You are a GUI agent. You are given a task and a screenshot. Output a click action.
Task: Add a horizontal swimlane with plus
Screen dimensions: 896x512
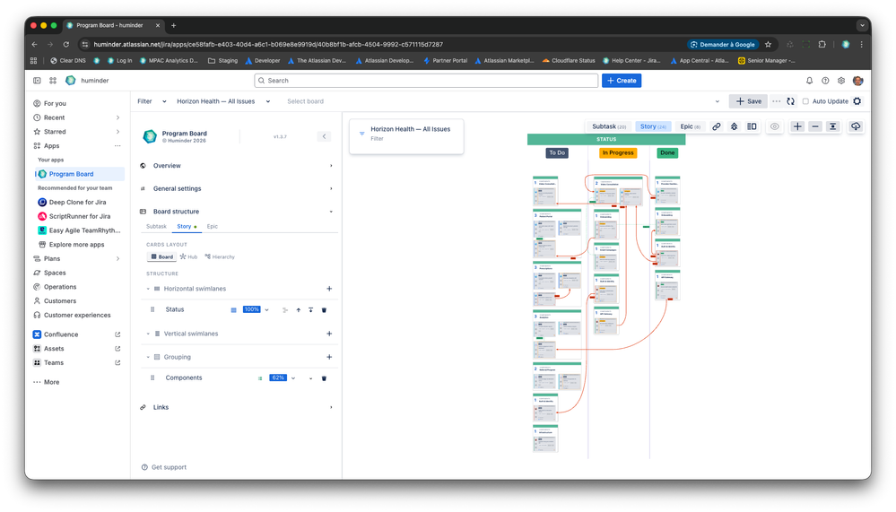tap(329, 289)
